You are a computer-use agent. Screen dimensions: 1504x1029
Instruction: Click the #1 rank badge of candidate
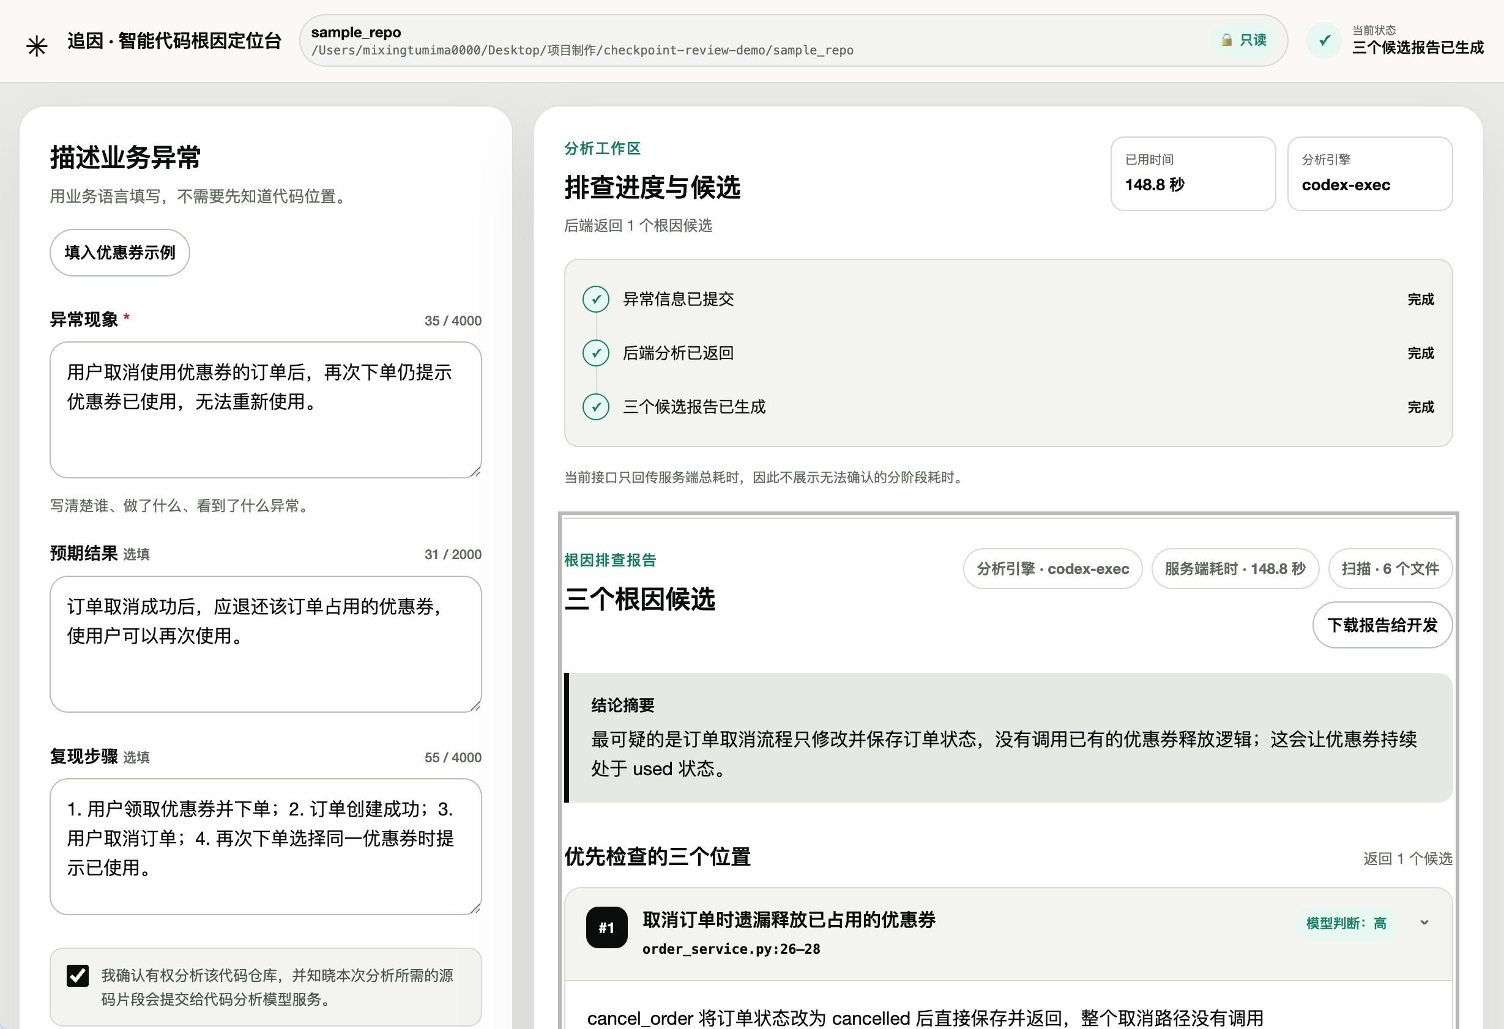point(606,927)
